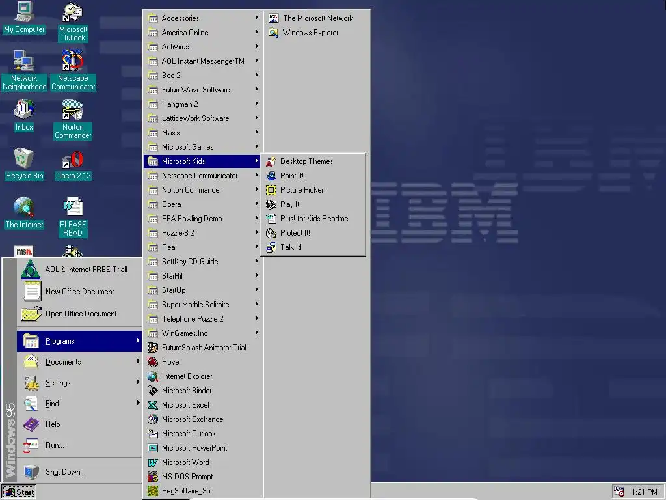Image resolution: width=666 pixels, height=500 pixels.
Task: Open the Telephone Puzzle 2 folder
Action: [203, 319]
